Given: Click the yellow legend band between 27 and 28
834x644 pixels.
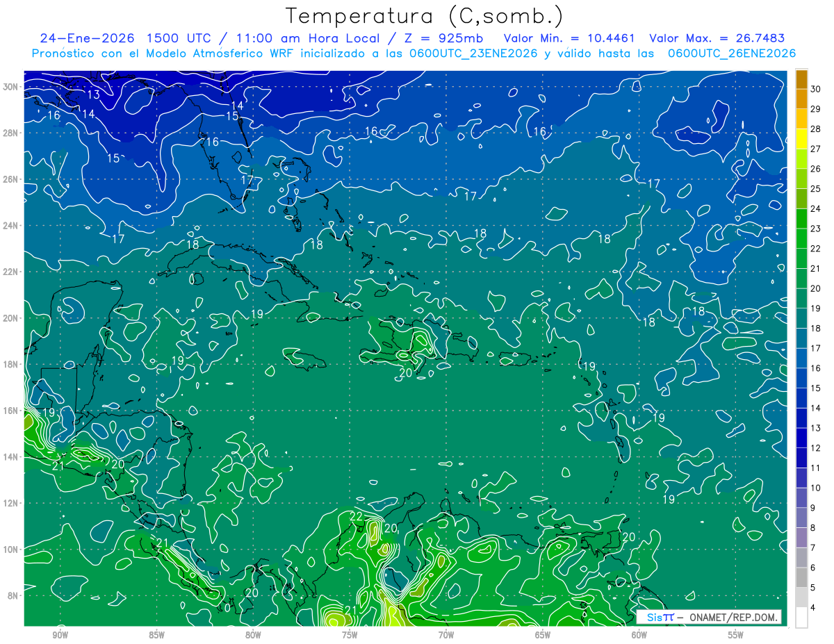Looking at the screenshot, I should click(802, 139).
